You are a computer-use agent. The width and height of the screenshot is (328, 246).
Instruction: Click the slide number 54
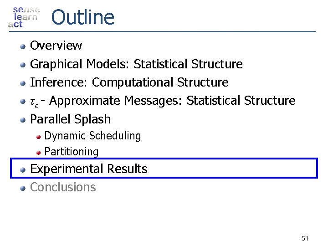coord(305,238)
